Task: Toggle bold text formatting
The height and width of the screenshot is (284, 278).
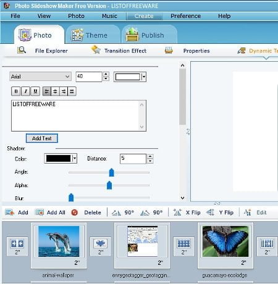Action: pyautogui.click(x=16, y=91)
